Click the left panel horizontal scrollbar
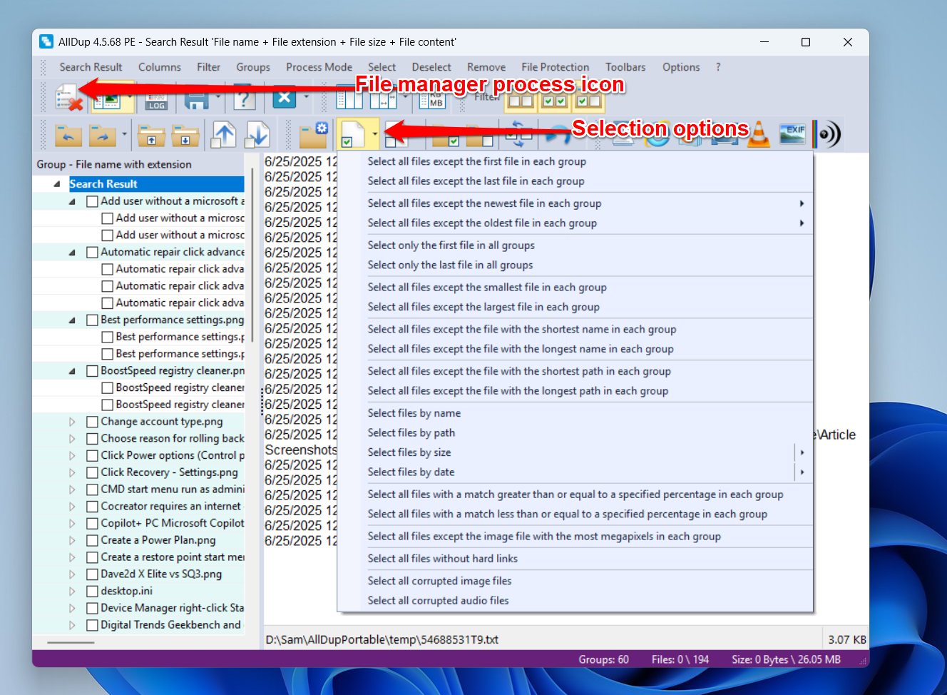Viewport: 947px width, 695px height. pyautogui.click(x=71, y=642)
